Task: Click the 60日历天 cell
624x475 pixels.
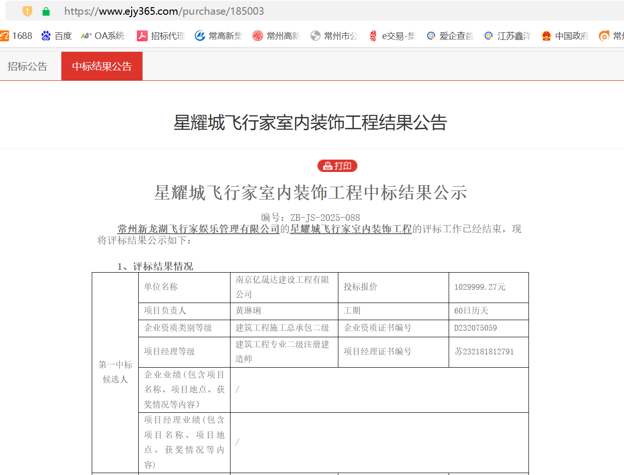Action: [489, 311]
